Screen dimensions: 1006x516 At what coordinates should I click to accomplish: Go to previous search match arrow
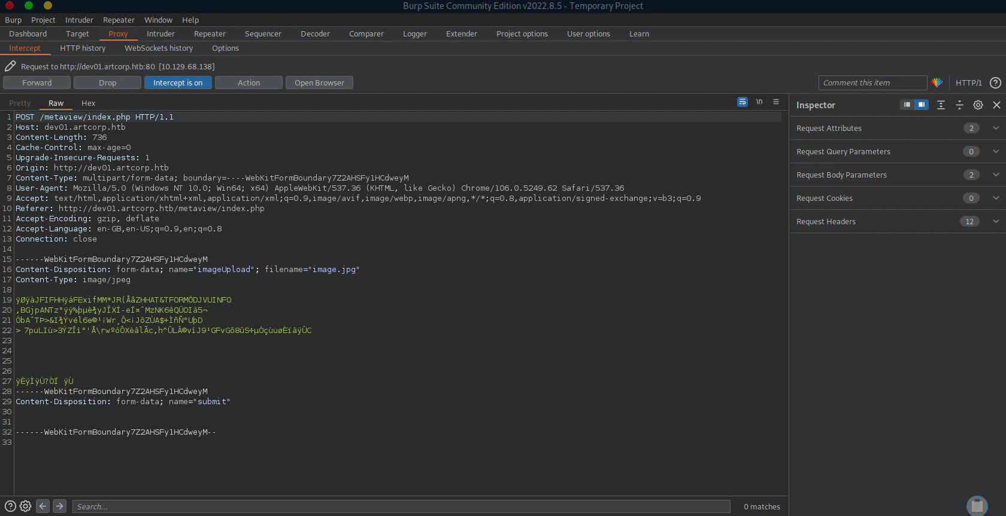click(x=43, y=506)
